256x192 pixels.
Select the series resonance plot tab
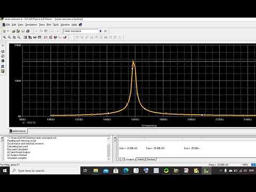tap(18, 131)
